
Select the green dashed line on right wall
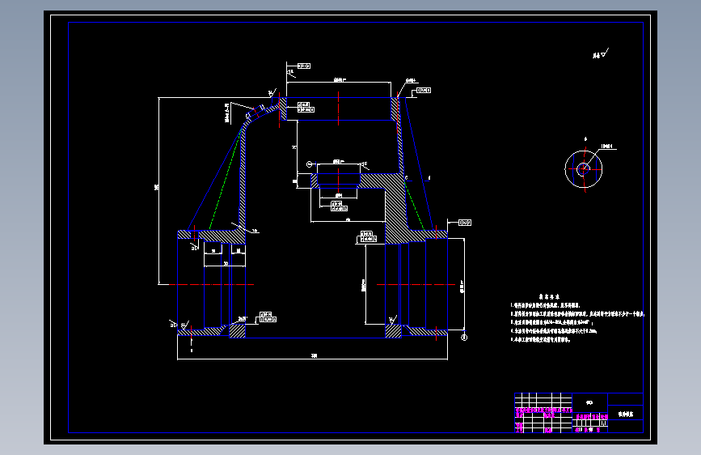click(x=414, y=206)
